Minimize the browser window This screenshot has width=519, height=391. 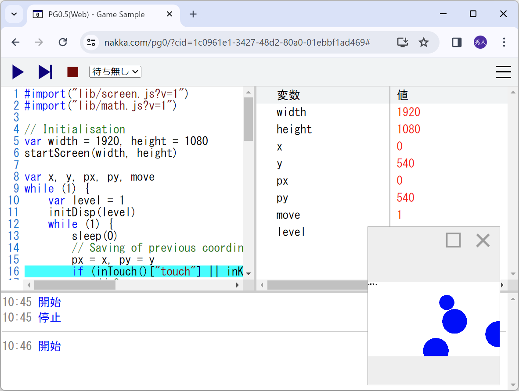point(443,14)
